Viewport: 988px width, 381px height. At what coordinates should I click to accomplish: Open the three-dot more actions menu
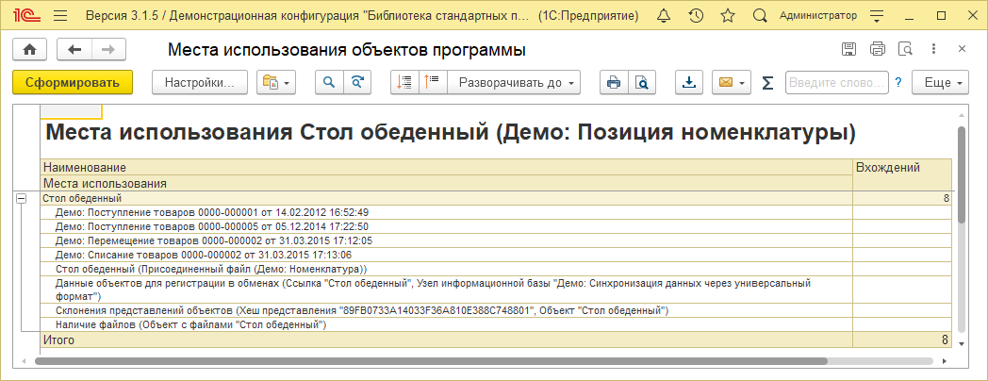coord(934,49)
